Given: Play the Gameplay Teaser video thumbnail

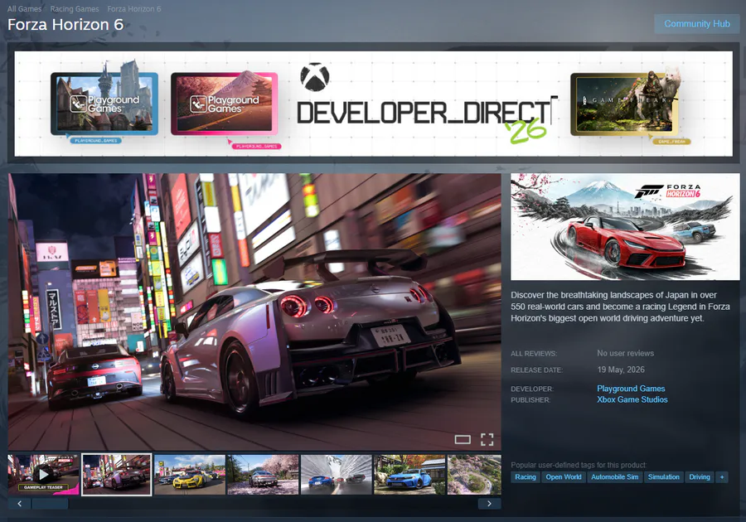Looking at the screenshot, I should click(43, 475).
